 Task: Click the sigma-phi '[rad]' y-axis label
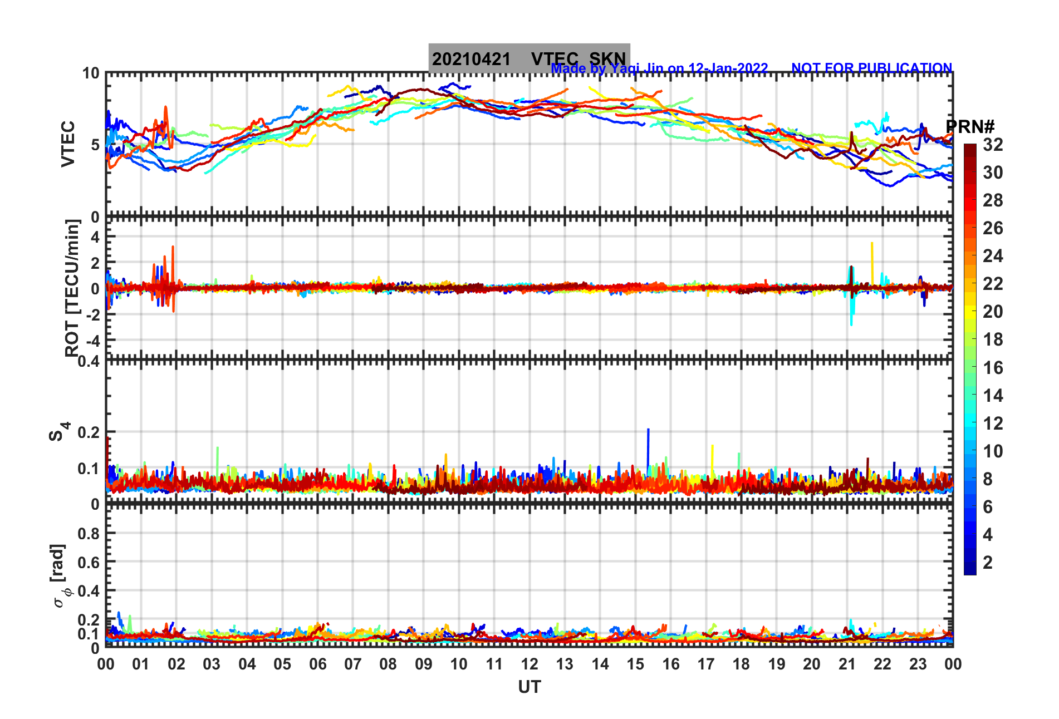click(59, 576)
